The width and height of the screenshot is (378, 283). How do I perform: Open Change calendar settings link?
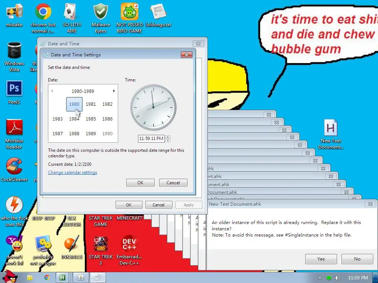[73, 172]
